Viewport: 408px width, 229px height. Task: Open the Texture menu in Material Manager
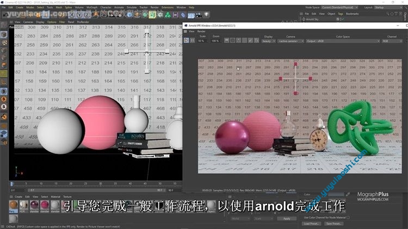[x=67, y=197]
